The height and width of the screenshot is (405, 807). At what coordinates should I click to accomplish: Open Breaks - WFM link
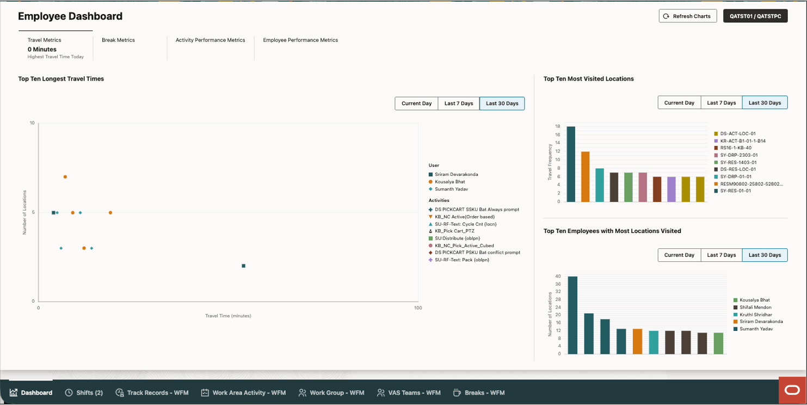[x=479, y=392]
